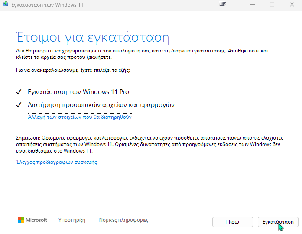Open the Νομικές πληροφορίες legal link
The width and height of the screenshot is (302, 234).
[123, 220]
